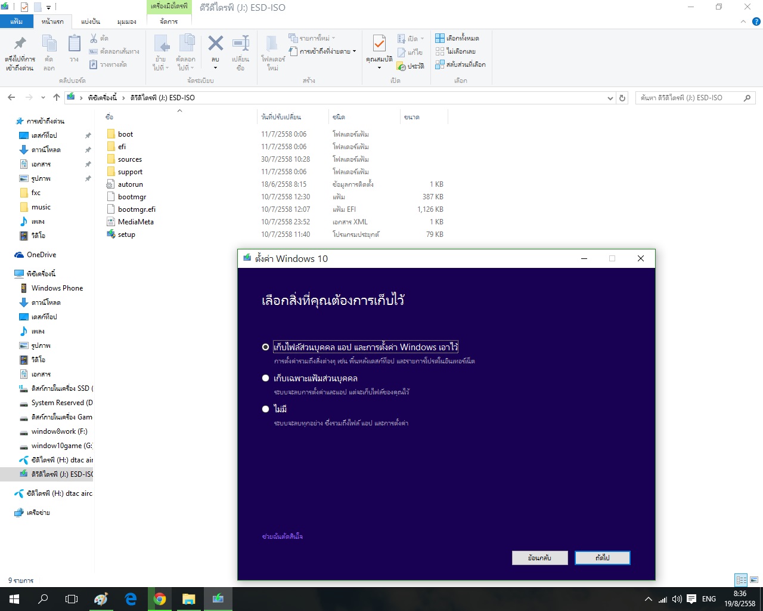Open the Easy access (การเข้าถึงที่ง่ายดาย) dropdown
The image size is (763, 611).
[322, 51]
